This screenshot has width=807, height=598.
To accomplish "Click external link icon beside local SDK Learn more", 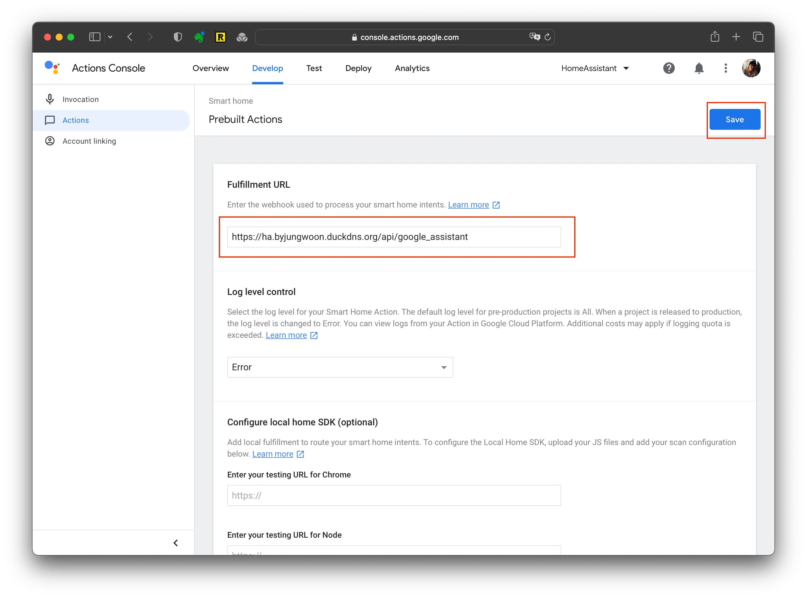I will (301, 454).
